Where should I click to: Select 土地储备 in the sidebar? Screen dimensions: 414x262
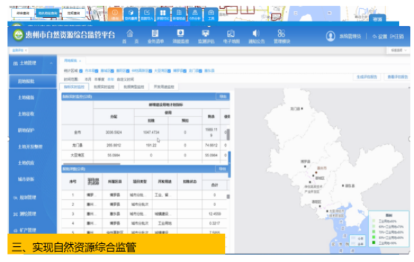(26, 98)
